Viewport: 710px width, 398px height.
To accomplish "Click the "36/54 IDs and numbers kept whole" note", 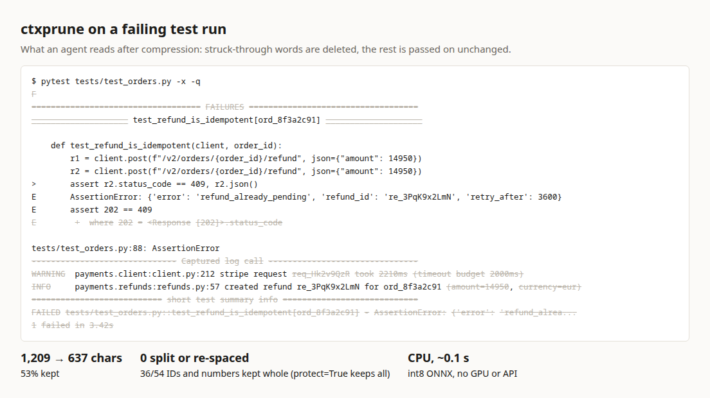I will pyautogui.click(x=265, y=374).
